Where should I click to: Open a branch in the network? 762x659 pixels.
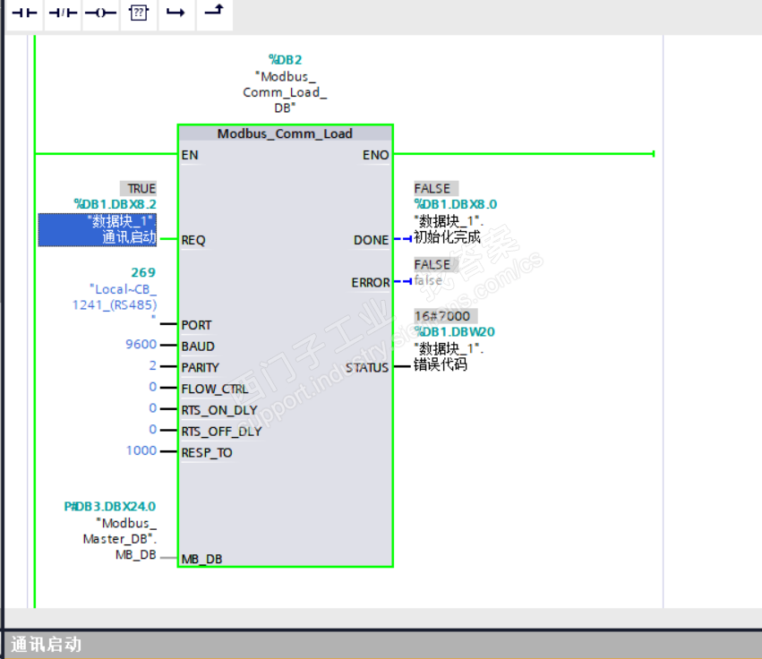point(176,13)
